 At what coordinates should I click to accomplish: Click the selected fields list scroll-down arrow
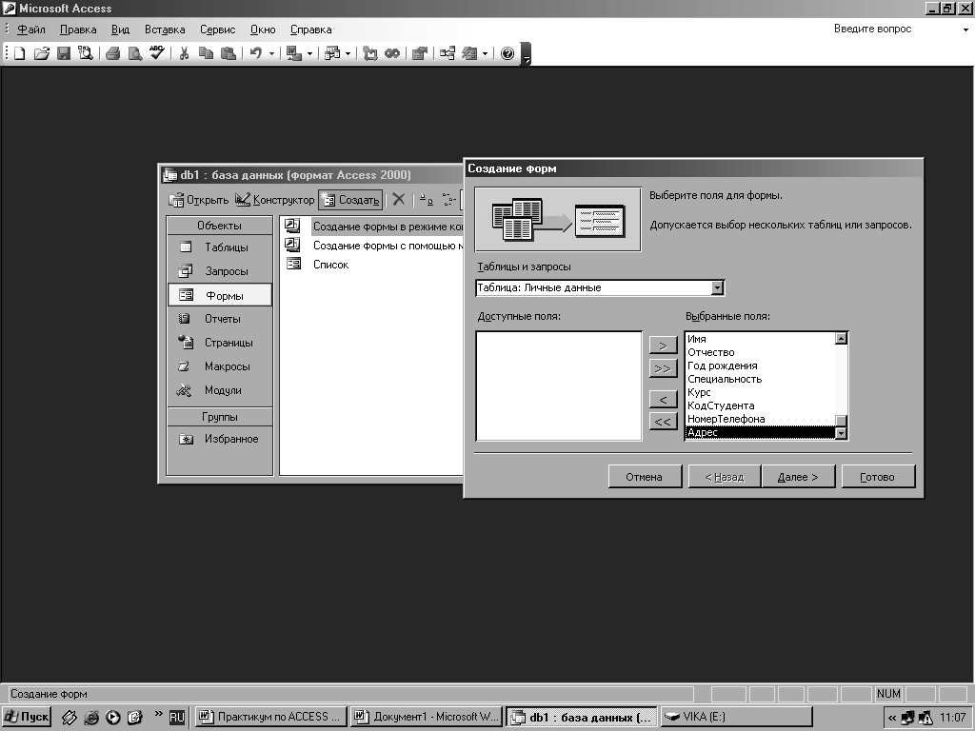[841, 433]
